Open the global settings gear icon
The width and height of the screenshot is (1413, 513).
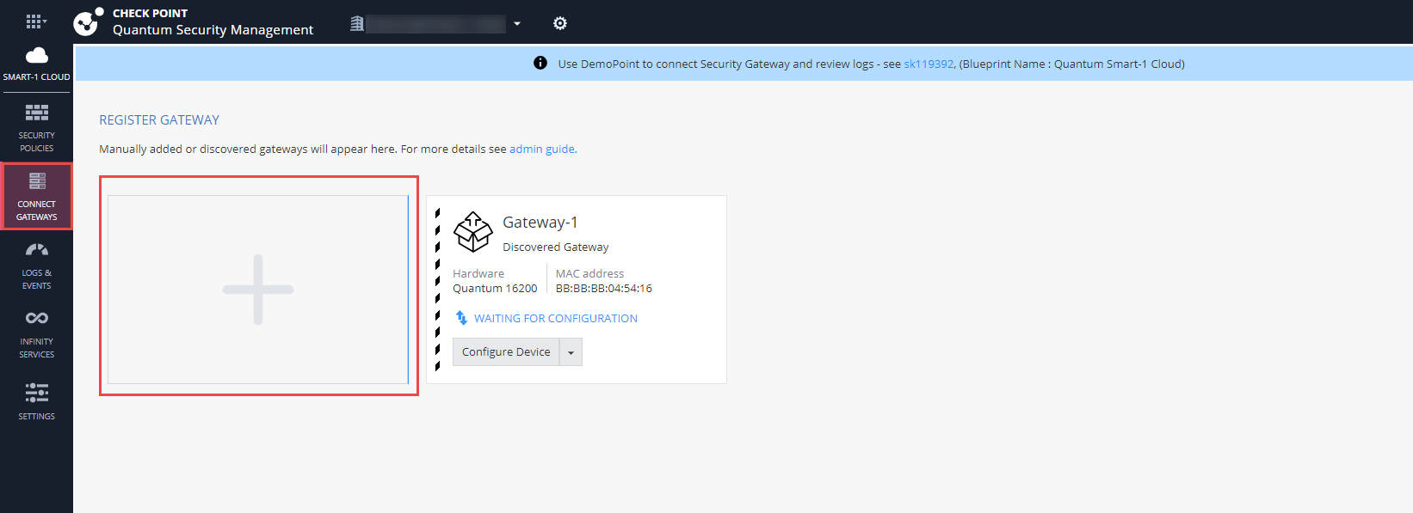(560, 23)
